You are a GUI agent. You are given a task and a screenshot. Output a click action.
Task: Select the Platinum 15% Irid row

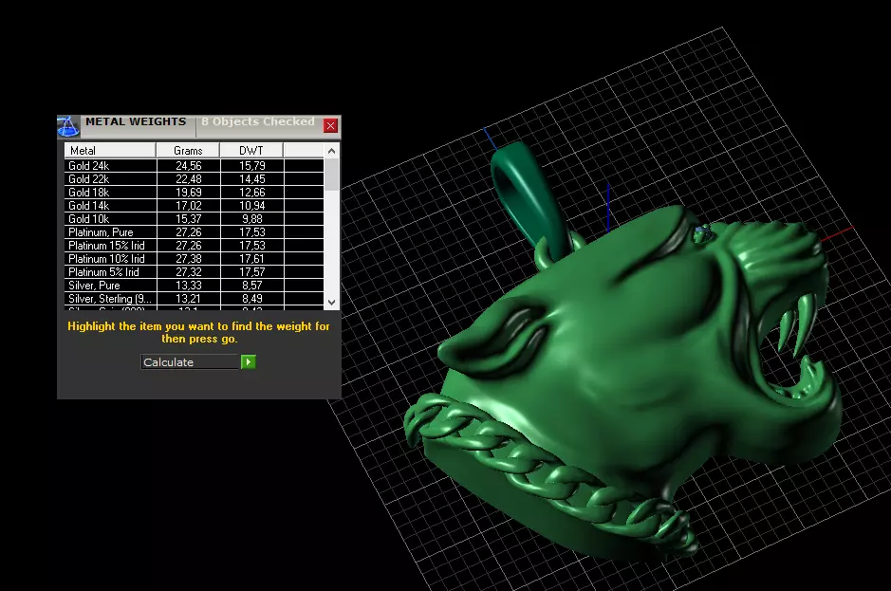(194, 246)
